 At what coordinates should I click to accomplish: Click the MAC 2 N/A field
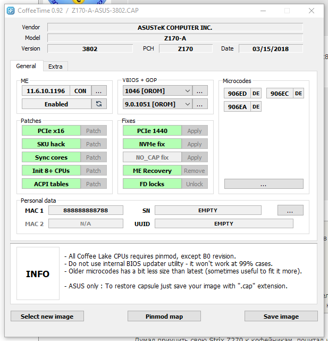(x=86, y=223)
